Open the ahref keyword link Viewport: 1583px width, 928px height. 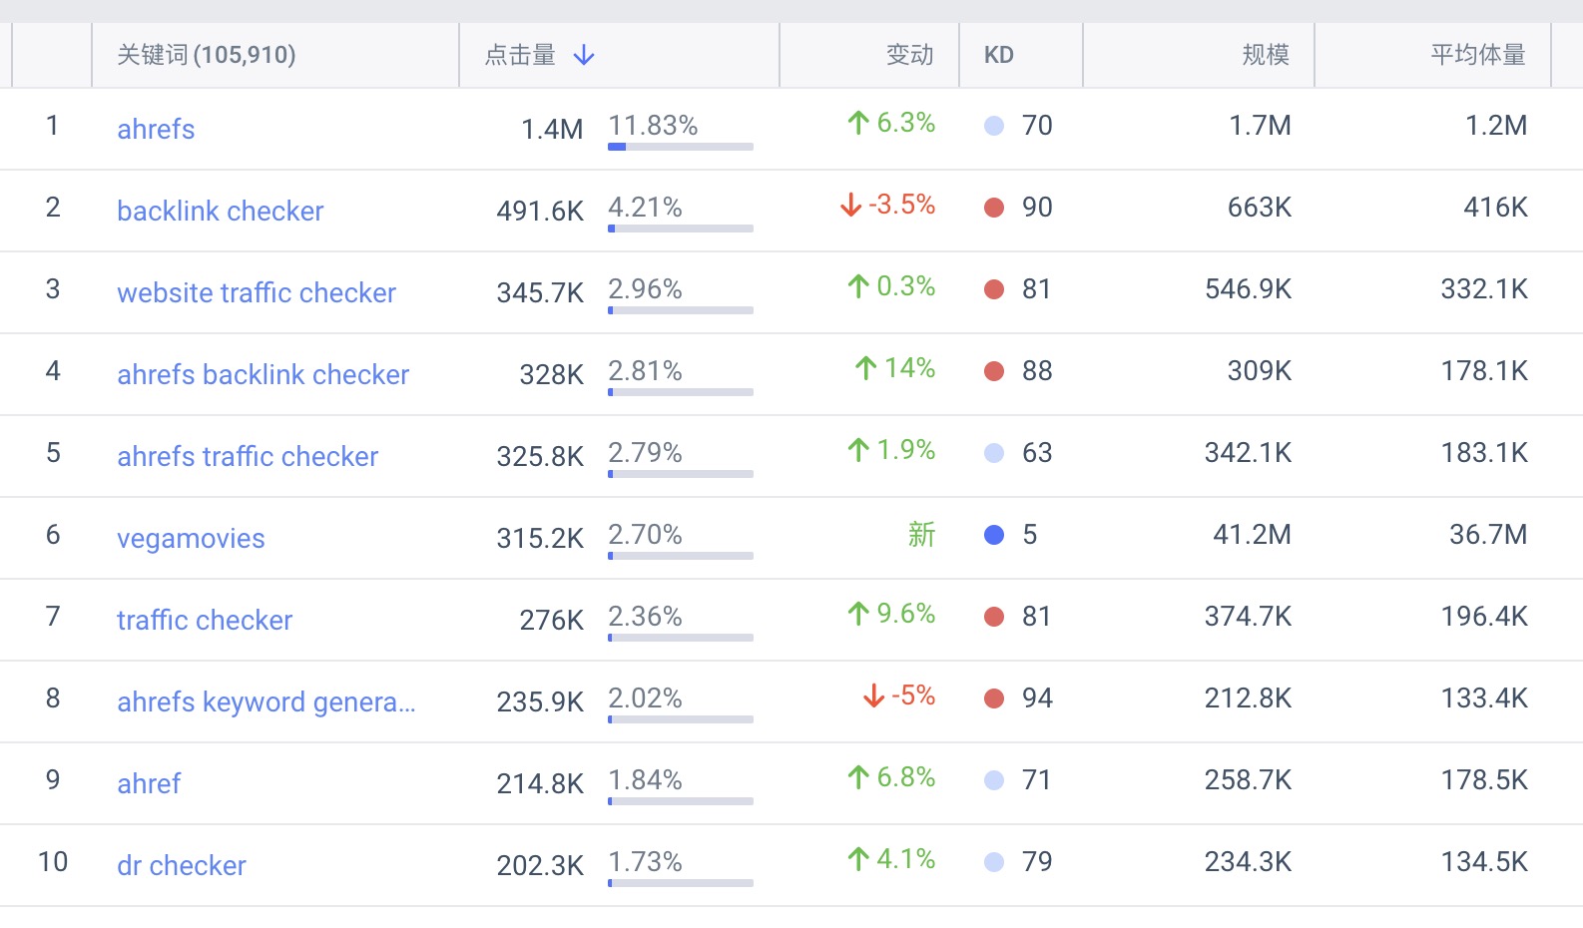click(149, 784)
